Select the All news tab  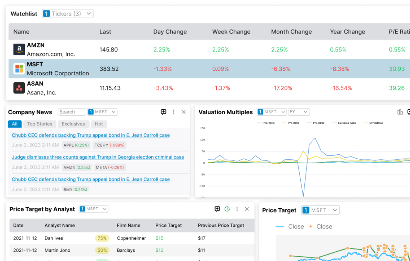[15, 124]
